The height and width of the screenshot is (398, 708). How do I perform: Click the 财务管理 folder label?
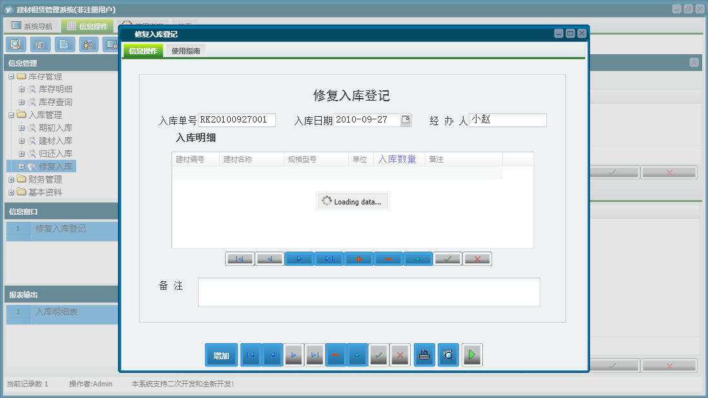(x=45, y=179)
